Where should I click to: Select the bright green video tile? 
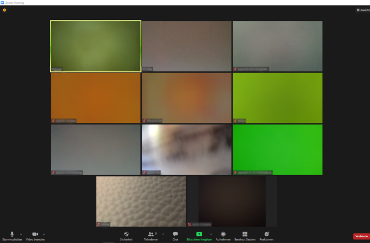277,149
